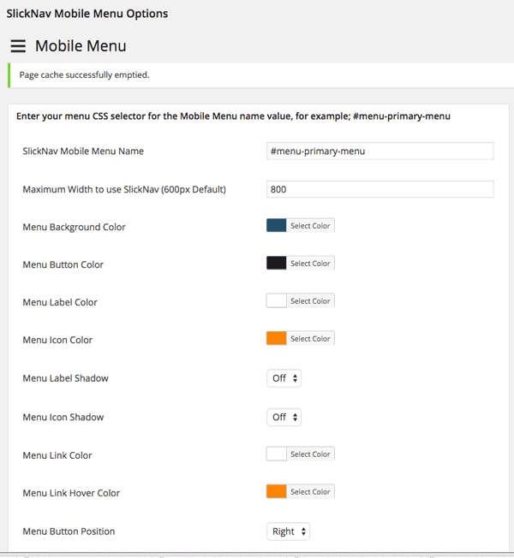Click the Menu Link Hover Color orange swatch

pos(277,492)
